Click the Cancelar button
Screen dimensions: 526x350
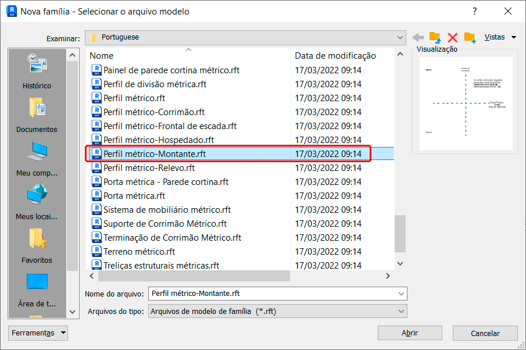pyautogui.click(x=485, y=333)
